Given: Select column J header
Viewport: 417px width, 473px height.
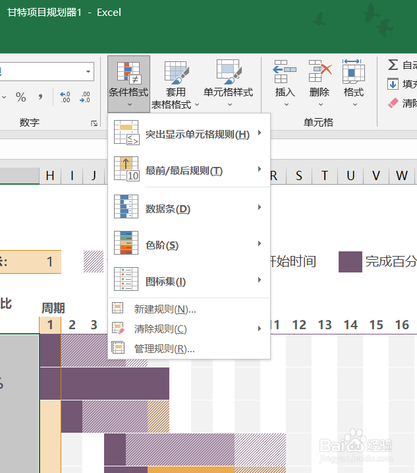Looking at the screenshot, I should 94,175.
